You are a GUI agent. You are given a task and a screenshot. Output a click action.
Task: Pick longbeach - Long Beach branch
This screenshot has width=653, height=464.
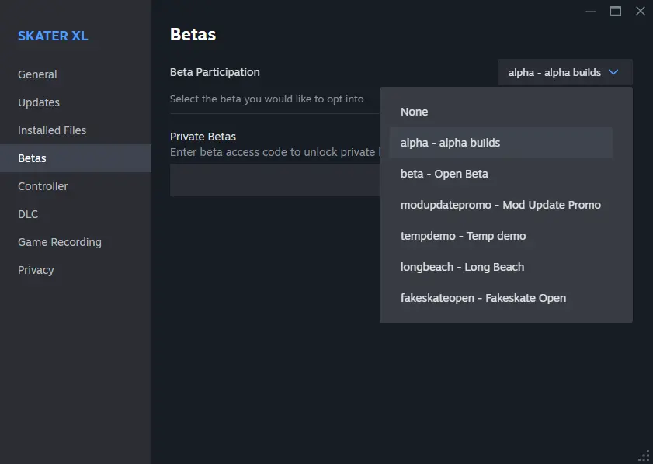(x=501, y=267)
